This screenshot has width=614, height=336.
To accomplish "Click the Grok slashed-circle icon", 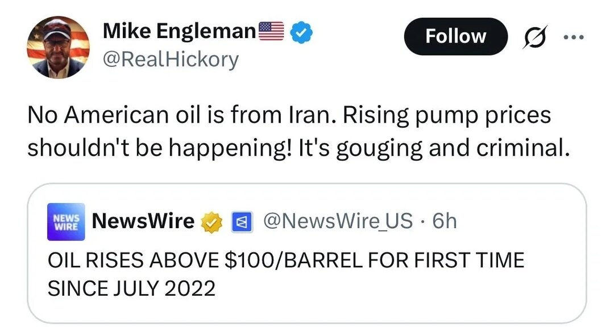I will (x=533, y=36).
